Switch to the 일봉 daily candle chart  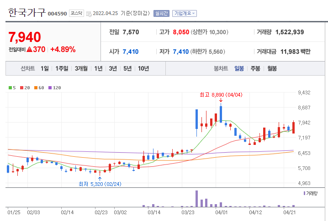pos(239,68)
